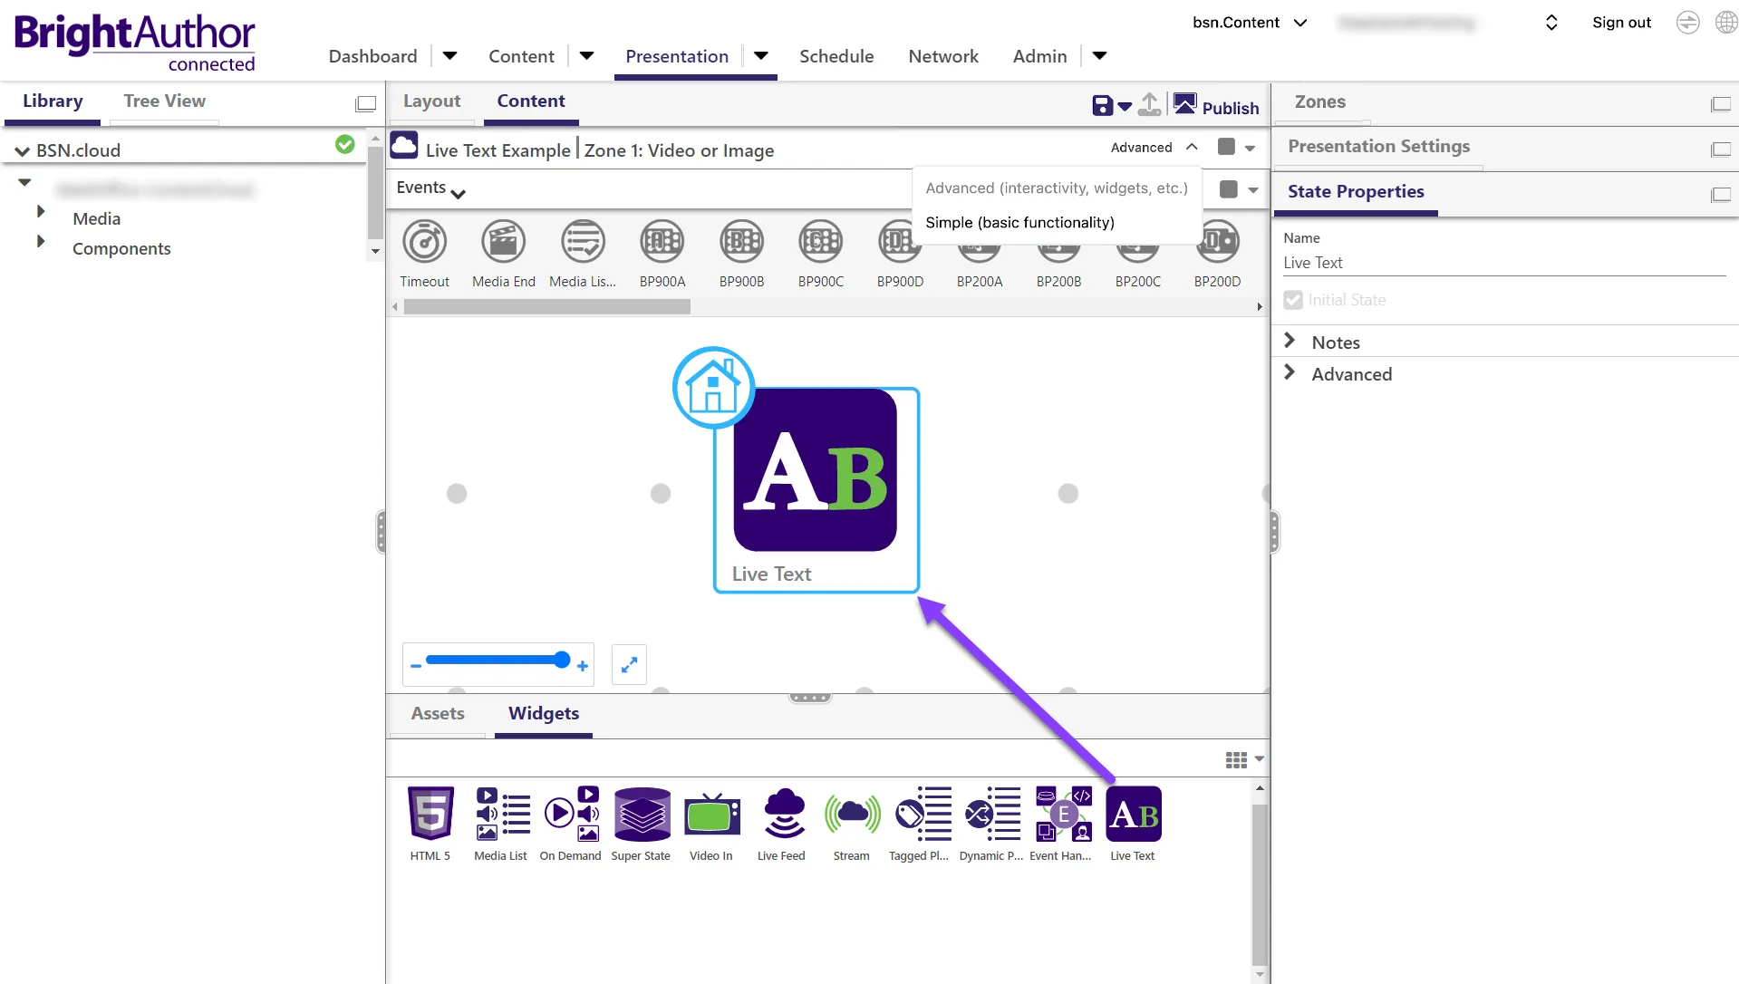Switch to the Layout tab
The image size is (1739, 984).
tap(431, 101)
